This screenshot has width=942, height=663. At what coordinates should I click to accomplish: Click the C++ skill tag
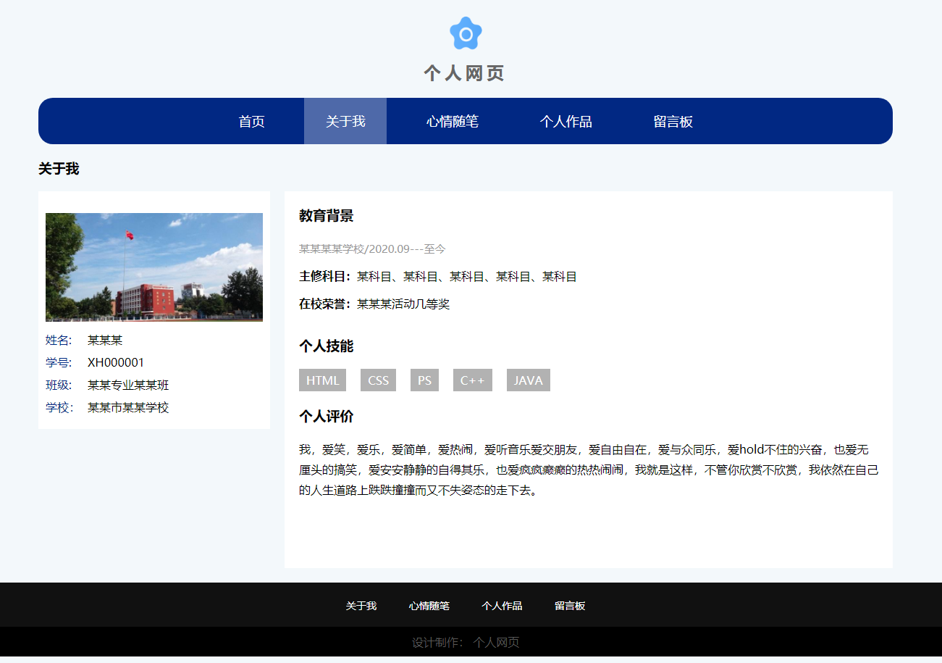(x=472, y=380)
